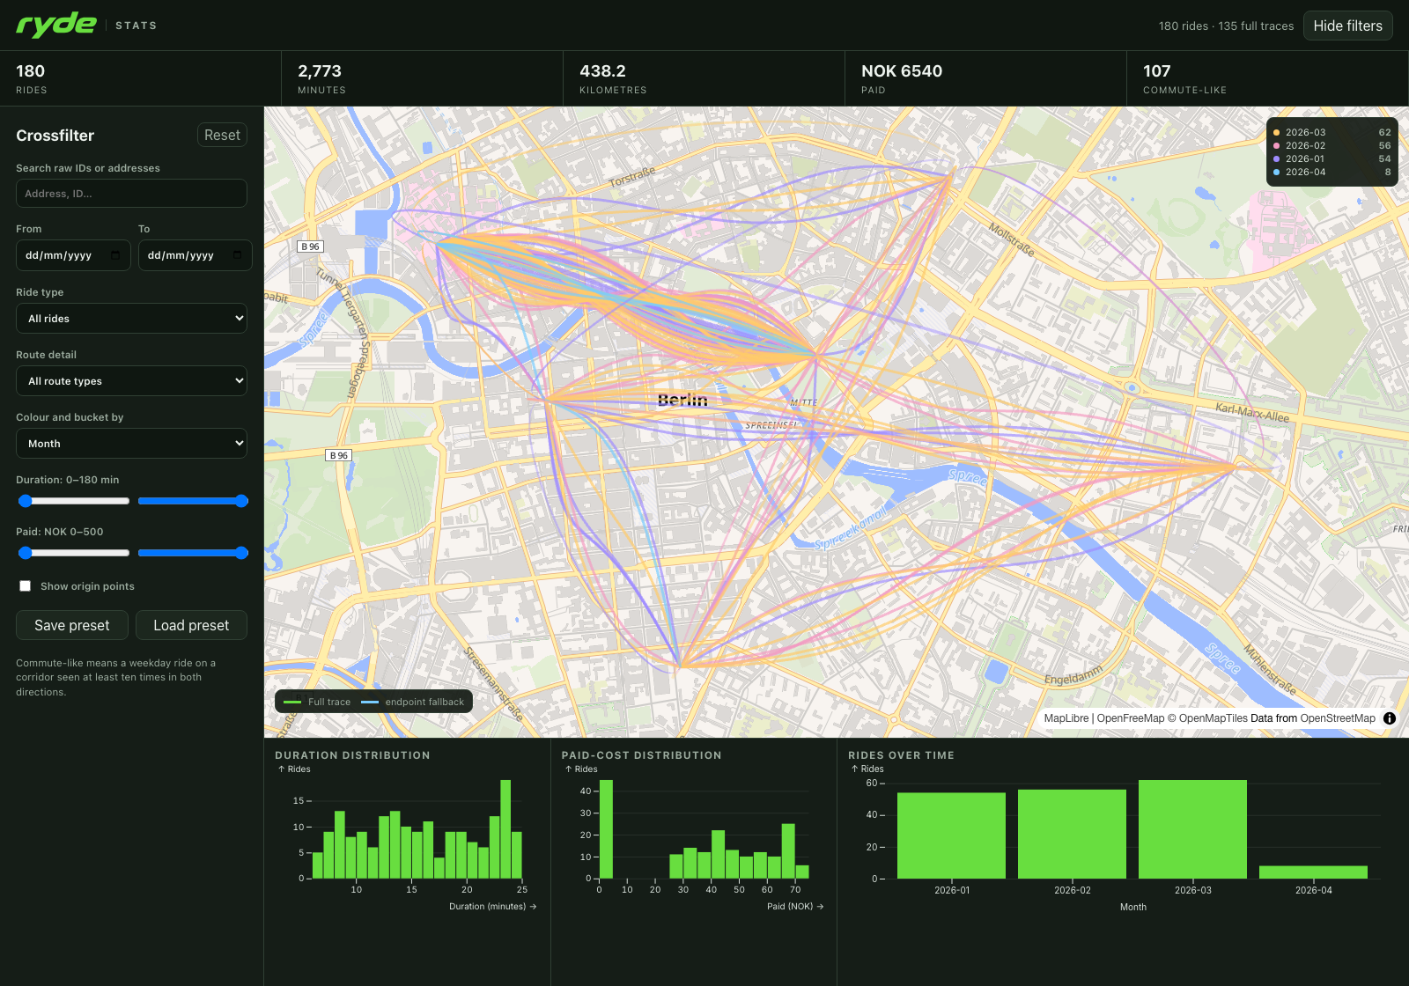Click the 2026-01 bar in Rides over time
The image size is (1409, 986).
click(952, 835)
